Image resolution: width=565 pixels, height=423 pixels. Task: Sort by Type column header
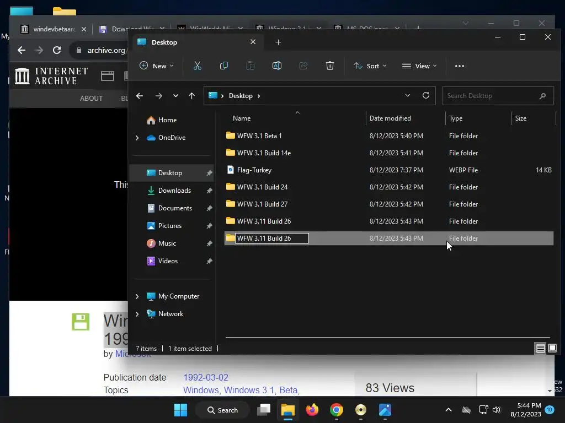[456, 118]
